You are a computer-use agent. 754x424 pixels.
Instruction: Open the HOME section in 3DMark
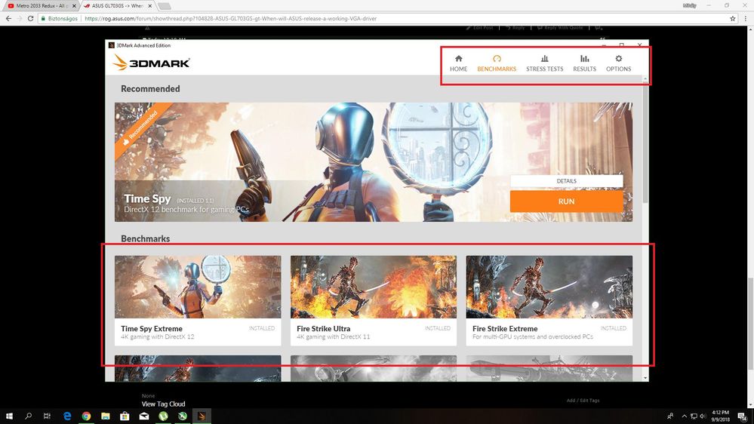tap(458, 63)
